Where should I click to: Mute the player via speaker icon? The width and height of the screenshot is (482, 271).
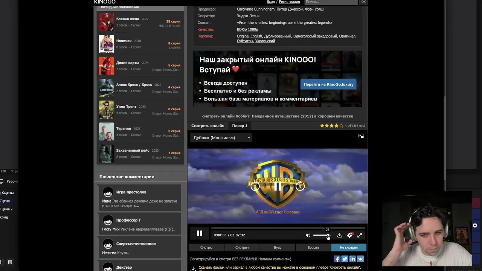pos(308,235)
